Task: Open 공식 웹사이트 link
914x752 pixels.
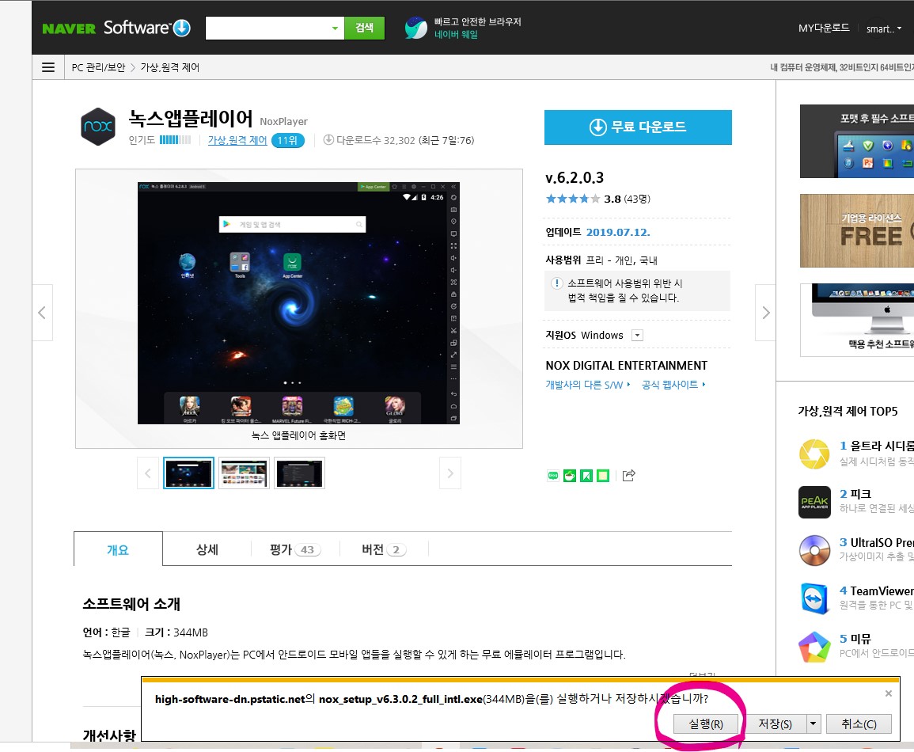Action: pos(673,385)
